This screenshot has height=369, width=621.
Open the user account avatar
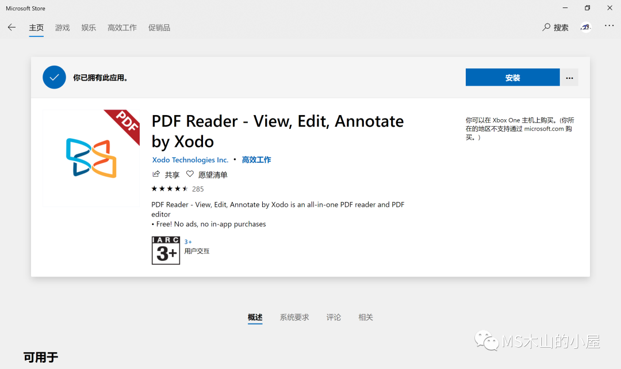coord(586,27)
